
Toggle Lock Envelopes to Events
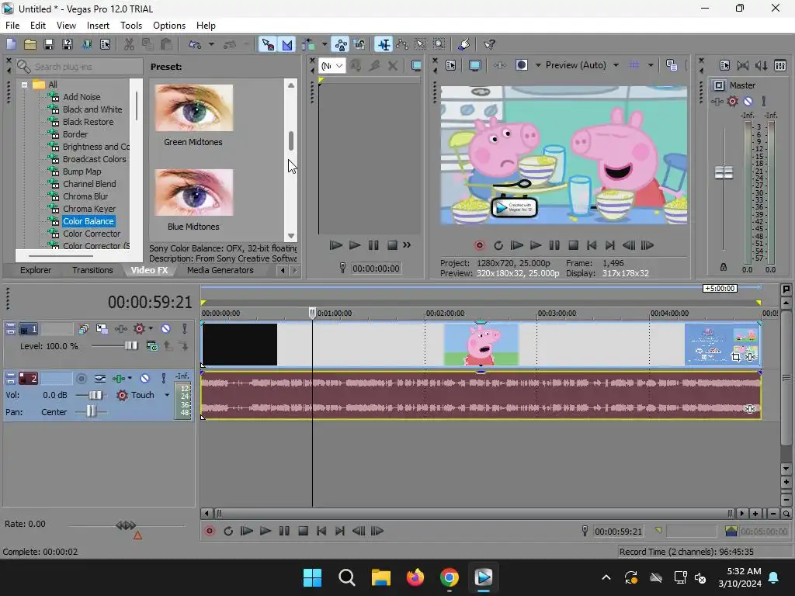pos(341,44)
